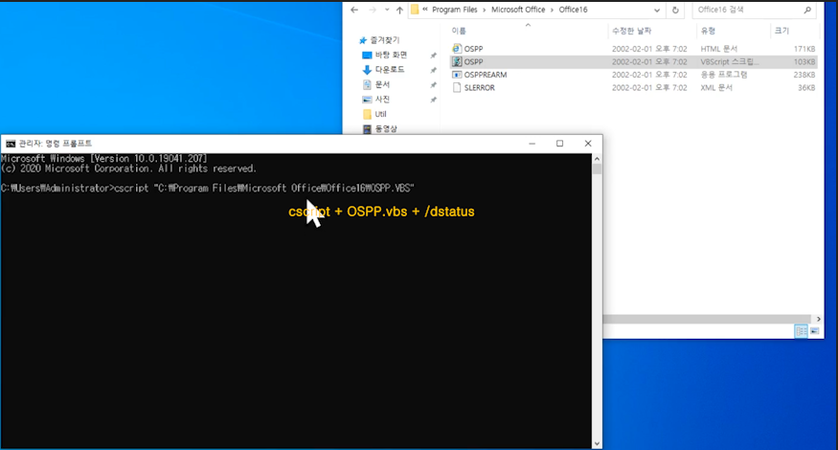Open the command prompt system menu icon
The width and height of the screenshot is (838, 450).
click(11, 144)
